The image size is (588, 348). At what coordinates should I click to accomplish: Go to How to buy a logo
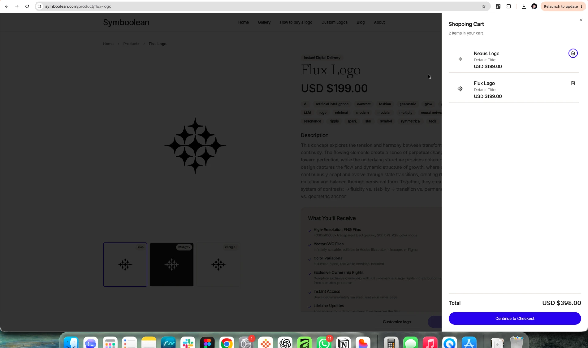tap(296, 22)
